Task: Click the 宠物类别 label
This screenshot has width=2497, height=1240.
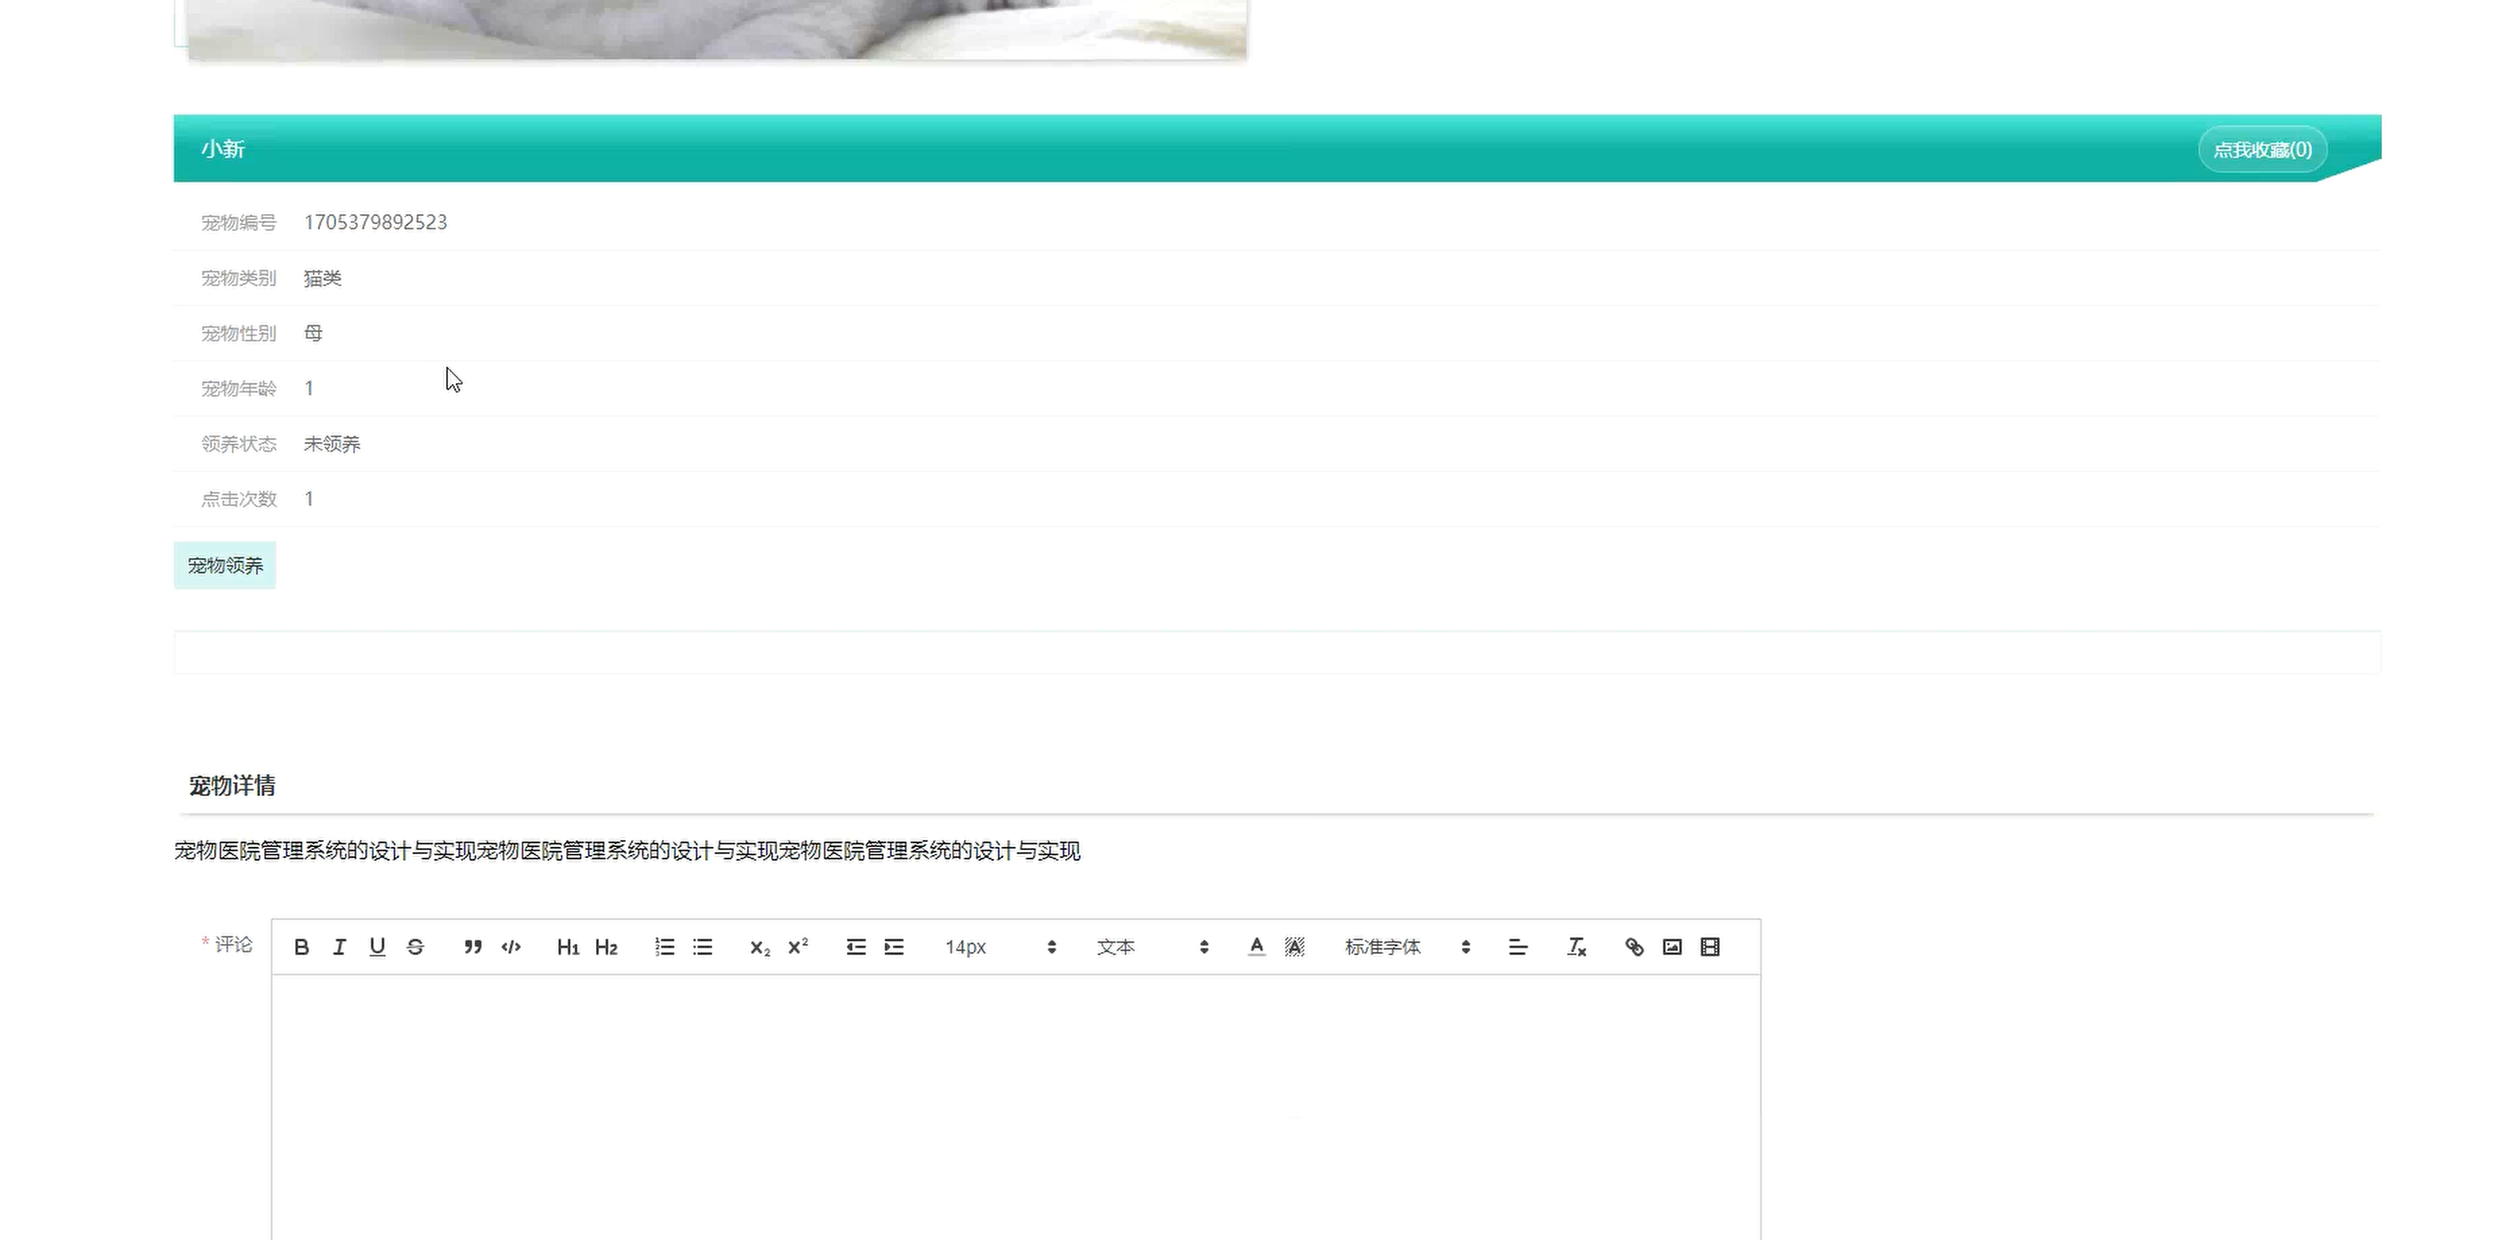Action: [x=238, y=278]
